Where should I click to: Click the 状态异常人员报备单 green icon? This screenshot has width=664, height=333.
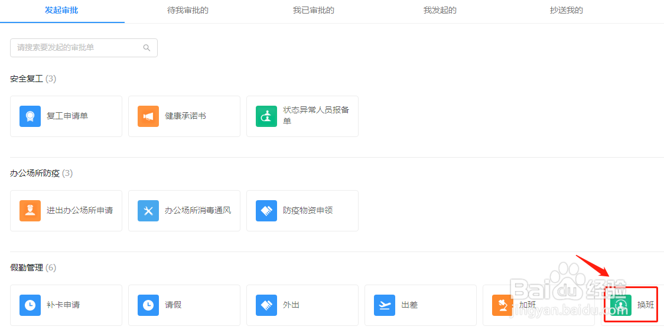(x=266, y=116)
